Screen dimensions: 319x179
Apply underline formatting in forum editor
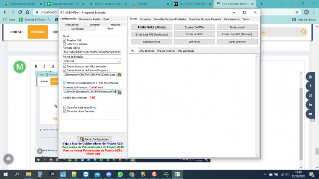(53, 66)
